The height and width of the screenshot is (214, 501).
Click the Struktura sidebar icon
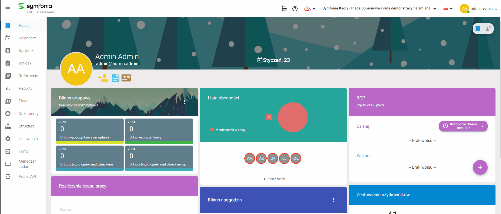(x=8, y=126)
